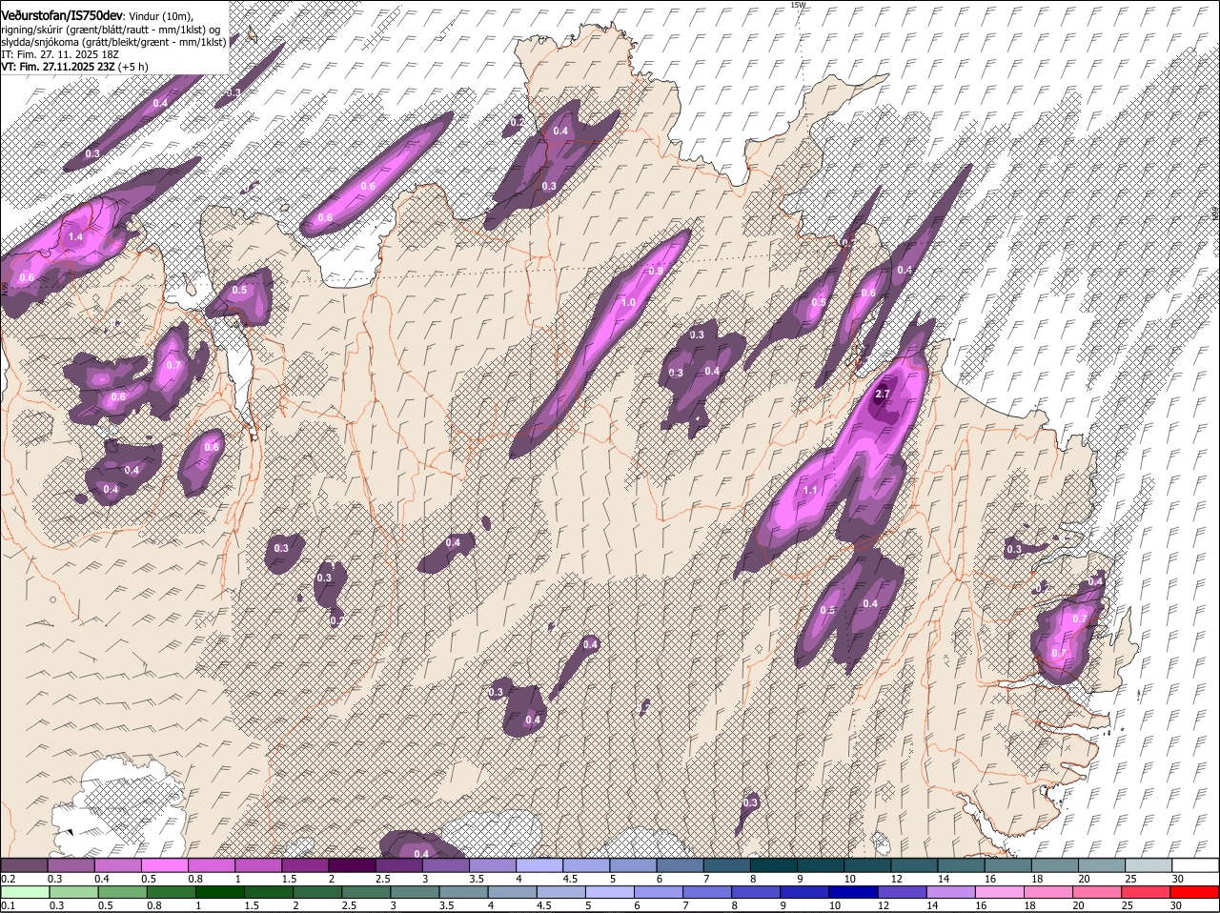Image resolution: width=1220 pixels, height=913 pixels.
Task: Click the grey-green 3 rain legend swatch
Action: [x=415, y=893]
